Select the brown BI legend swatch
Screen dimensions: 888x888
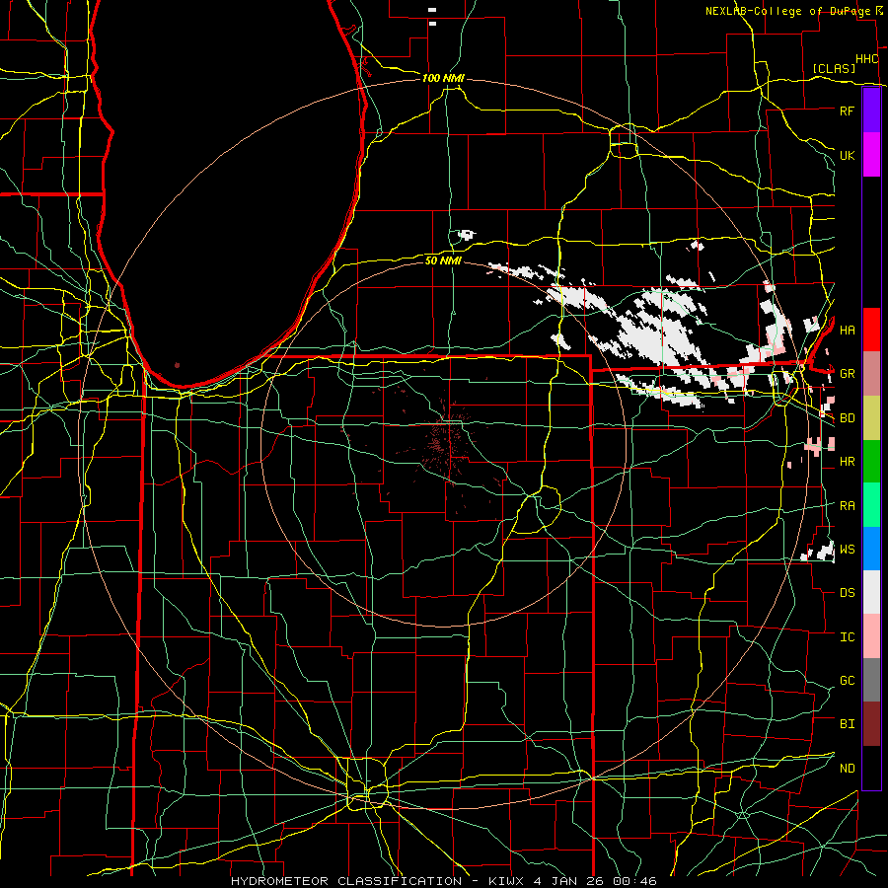tap(871, 724)
